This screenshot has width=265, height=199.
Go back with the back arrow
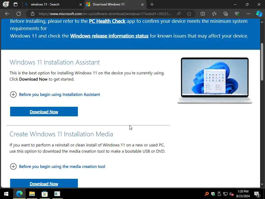7,14
